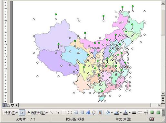
Task: Open the 3-D style options
Action: 158,112
